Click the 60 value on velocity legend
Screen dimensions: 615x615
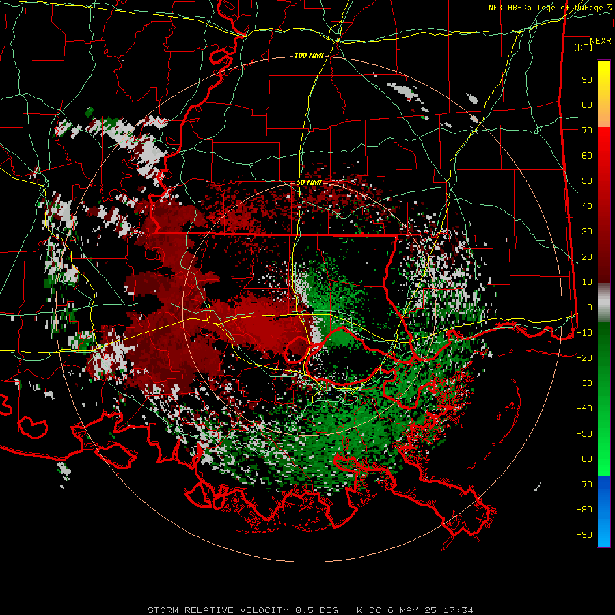pos(587,156)
